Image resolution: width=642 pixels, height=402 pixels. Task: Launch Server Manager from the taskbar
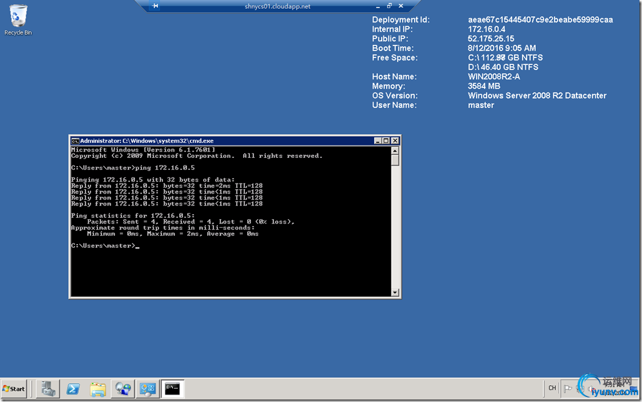(48, 389)
